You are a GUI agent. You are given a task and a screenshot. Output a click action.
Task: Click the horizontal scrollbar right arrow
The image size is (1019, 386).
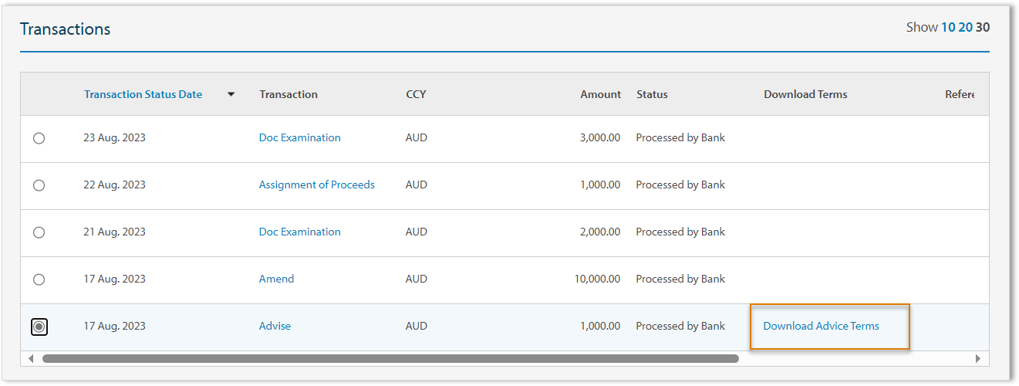tap(977, 358)
